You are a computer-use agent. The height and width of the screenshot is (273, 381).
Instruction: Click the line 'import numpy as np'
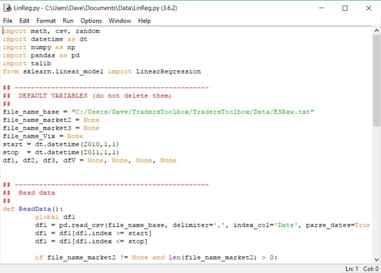tap(39, 47)
